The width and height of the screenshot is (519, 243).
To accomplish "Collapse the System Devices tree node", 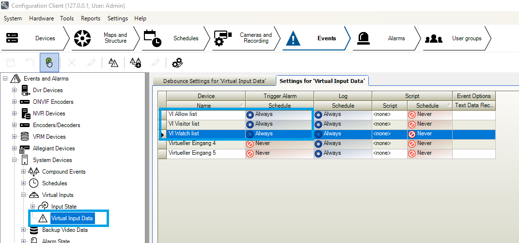I will (x=15, y=160).
